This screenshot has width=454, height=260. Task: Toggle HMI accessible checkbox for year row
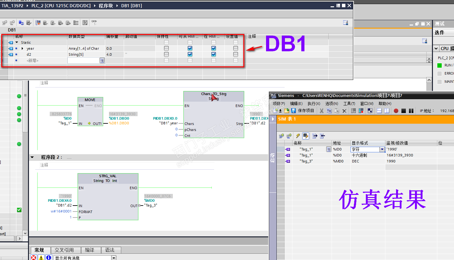pos(190,48)
